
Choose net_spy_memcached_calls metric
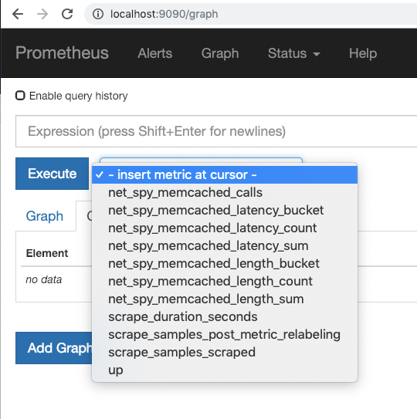pyautogui.click(x=225, y=192)
